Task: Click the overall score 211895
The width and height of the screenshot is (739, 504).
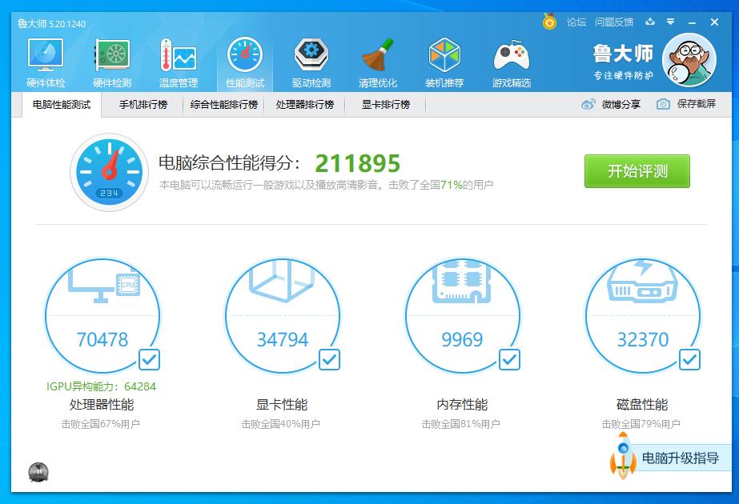Action: point(358,163)
